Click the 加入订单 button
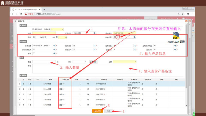Screen dimensions: 206x116 click(98, 111)
